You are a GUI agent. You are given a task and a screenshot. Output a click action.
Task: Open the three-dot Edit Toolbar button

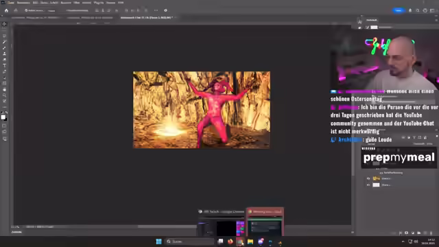(x=4, y=107)
